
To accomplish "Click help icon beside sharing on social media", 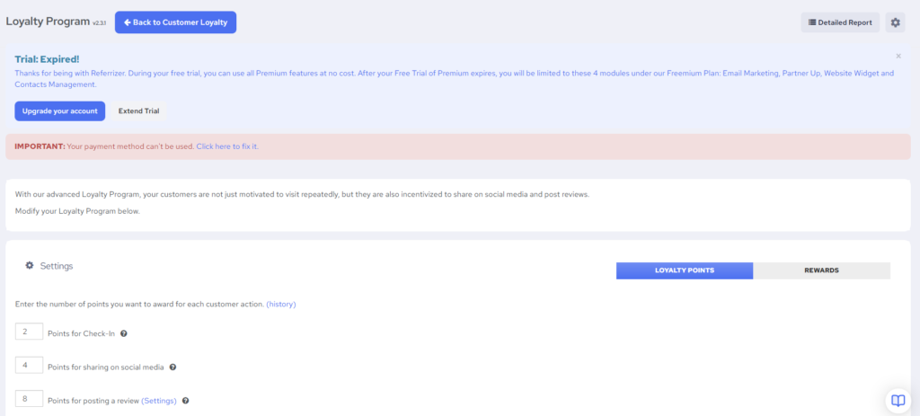I will pyautogui.click(x=172, y=367).
